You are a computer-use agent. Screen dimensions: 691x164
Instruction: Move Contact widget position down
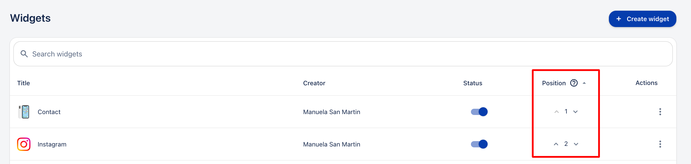click(575, 112)
